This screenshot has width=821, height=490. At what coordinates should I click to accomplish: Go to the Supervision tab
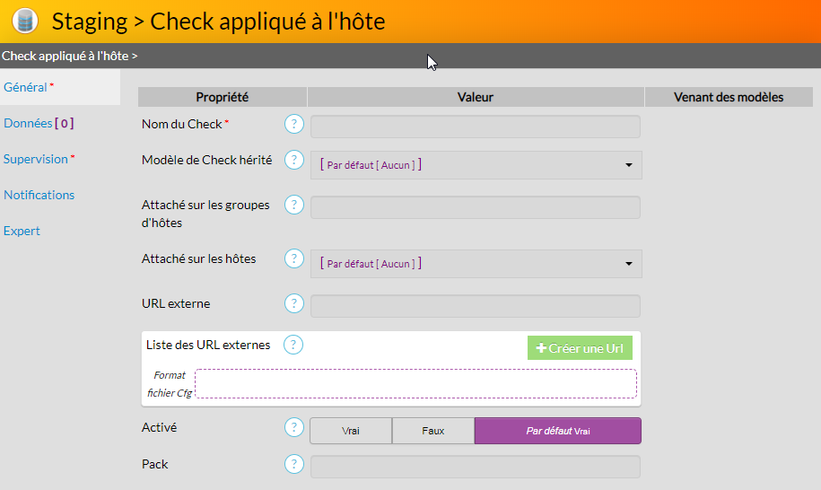click(36, 159)
